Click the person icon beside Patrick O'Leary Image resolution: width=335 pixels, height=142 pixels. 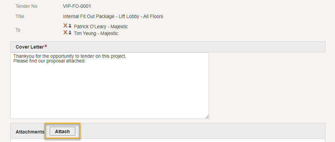[x=70, y=26]
